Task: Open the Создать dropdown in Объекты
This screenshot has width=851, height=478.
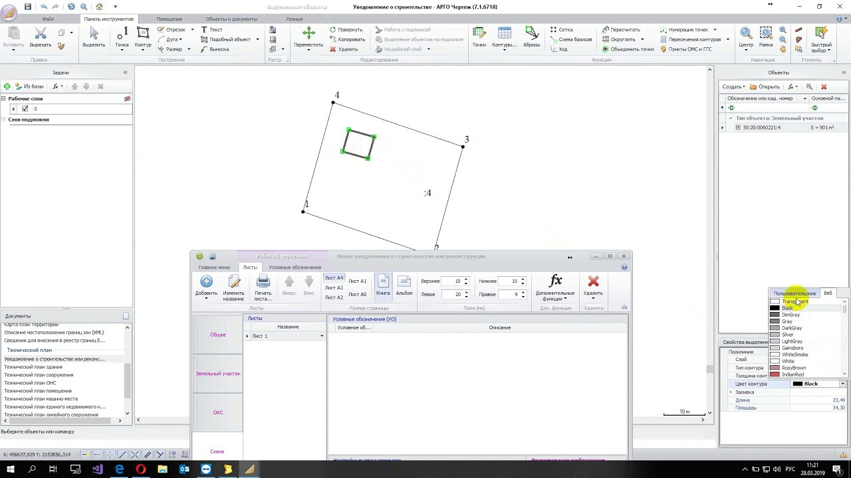Action: point(733,86)
